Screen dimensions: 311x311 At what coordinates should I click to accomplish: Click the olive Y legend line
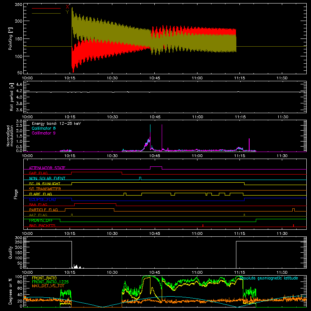(46, 13)
